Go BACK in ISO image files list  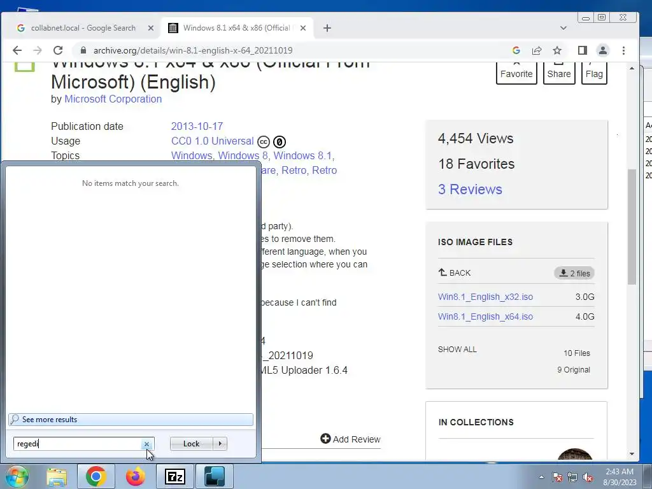[455, 273]
